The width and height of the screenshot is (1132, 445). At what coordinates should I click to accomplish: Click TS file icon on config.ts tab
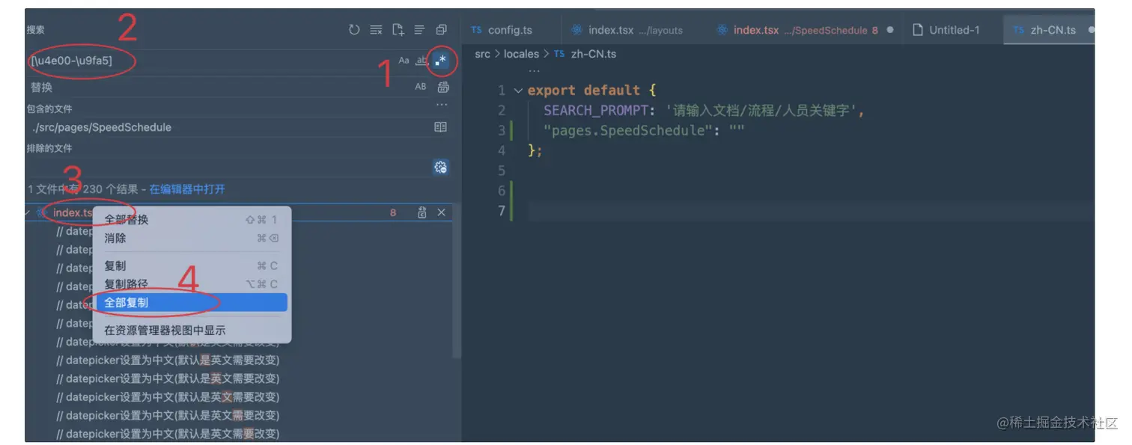coord(476,30)
